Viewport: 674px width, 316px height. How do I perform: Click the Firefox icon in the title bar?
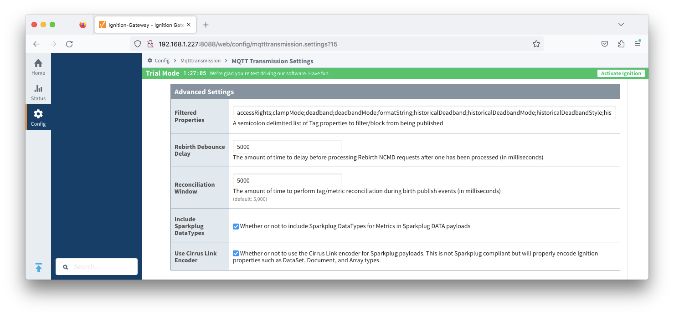tap(82, 25)
